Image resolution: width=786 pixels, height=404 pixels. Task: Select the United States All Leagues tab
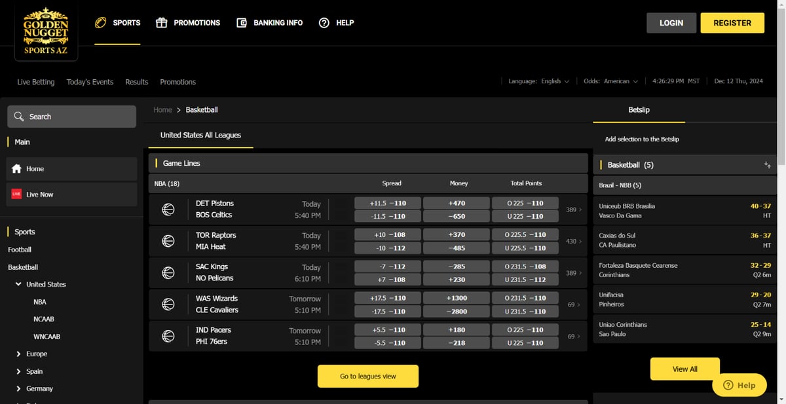200,136
